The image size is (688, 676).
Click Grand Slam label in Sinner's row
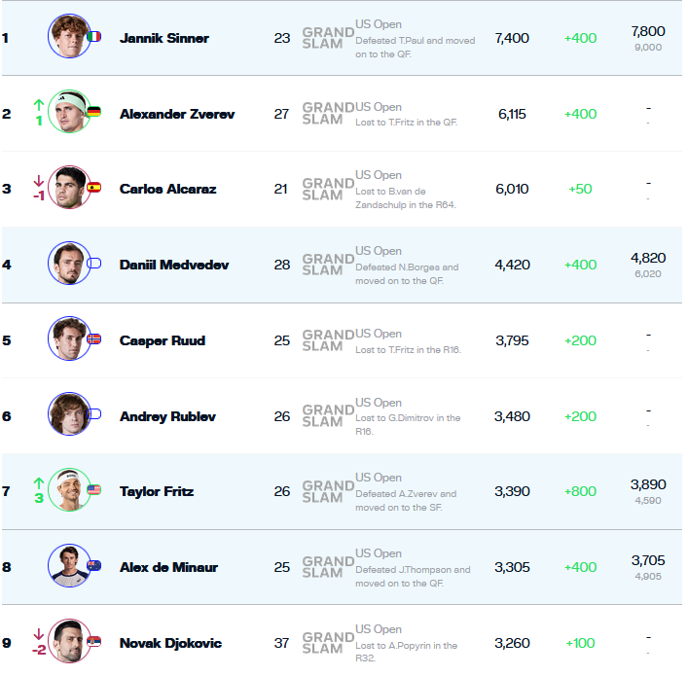pos(327,38)
